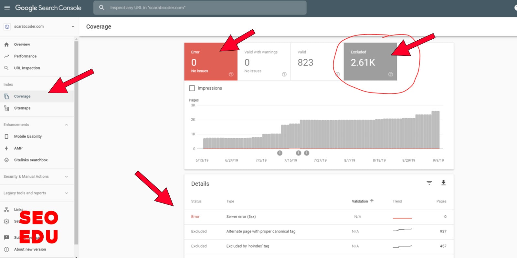Click the download report icon in Details
Screen dimensions: 517x258
pyautogui.click(x=443, y=183)
